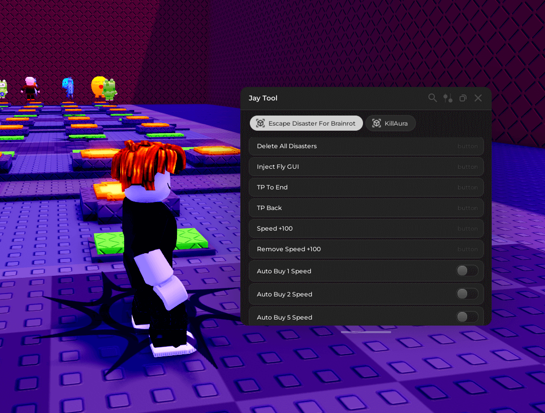Screen dimensions: 545x413
Task: Click the pink-haired brainrot character in the distance
Action: tap(30, 88)
